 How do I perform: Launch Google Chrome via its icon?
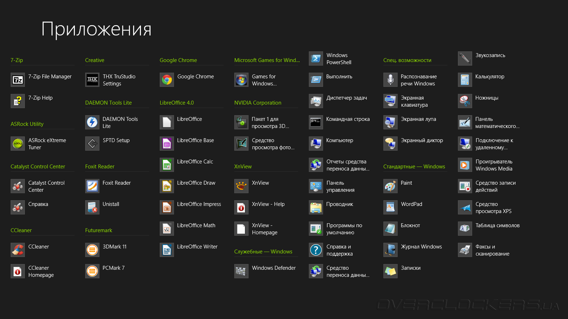click(x=167, y=80)
